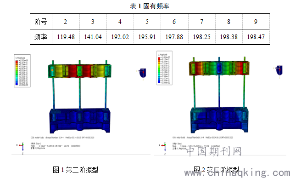Click the blue view compass beside right model
The height and width of the screenshot is (178, 290).
point(279,71)
